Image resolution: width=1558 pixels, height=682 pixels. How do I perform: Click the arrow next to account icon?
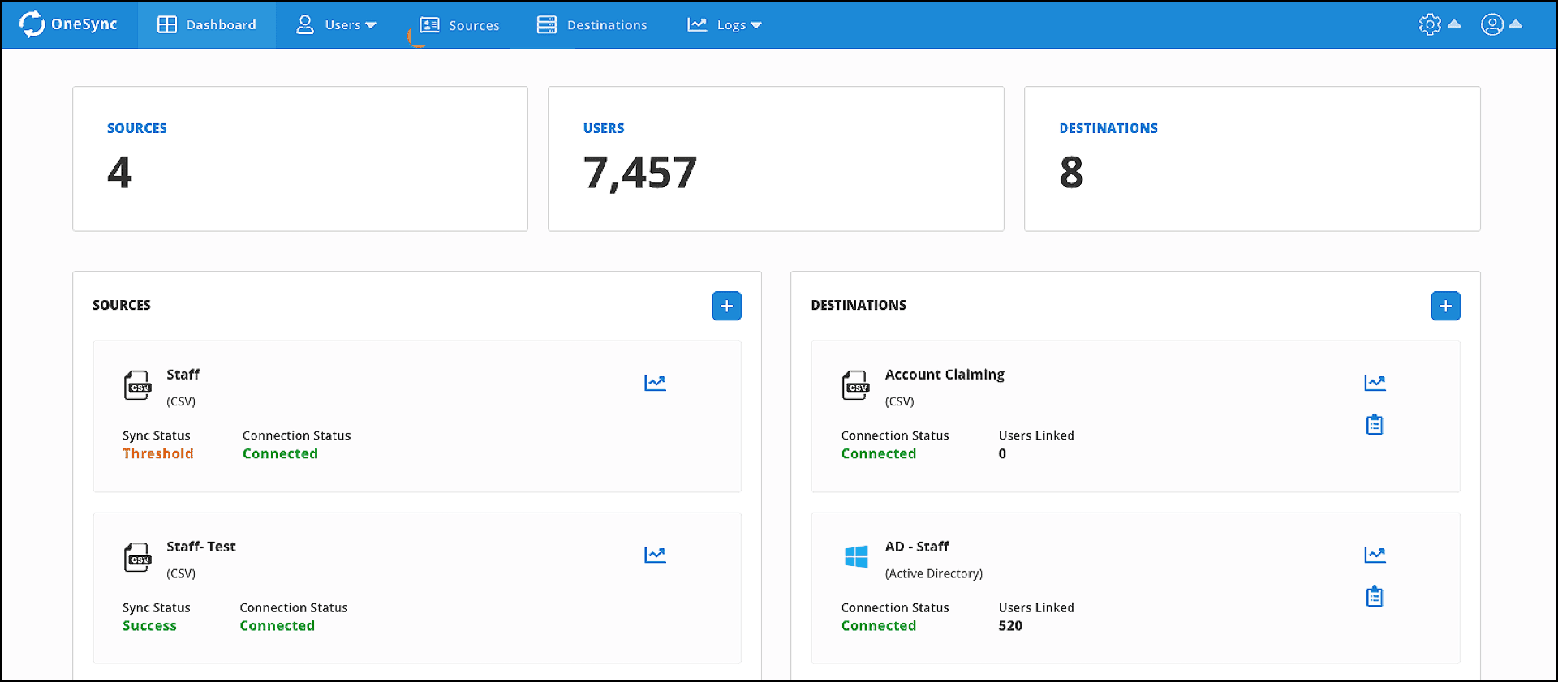pos(1515,24)
